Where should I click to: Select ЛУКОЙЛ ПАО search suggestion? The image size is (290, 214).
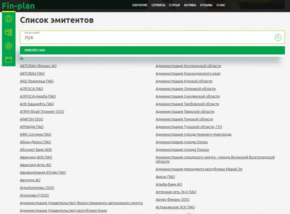click(x=35, y=50)
